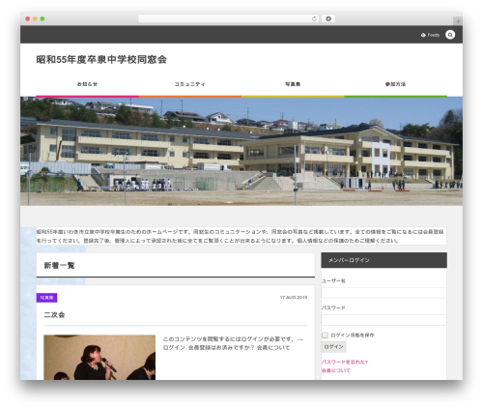483x409 pixels.
Task: Open the コミュニティ menu item
Action: tap(189, 84)
